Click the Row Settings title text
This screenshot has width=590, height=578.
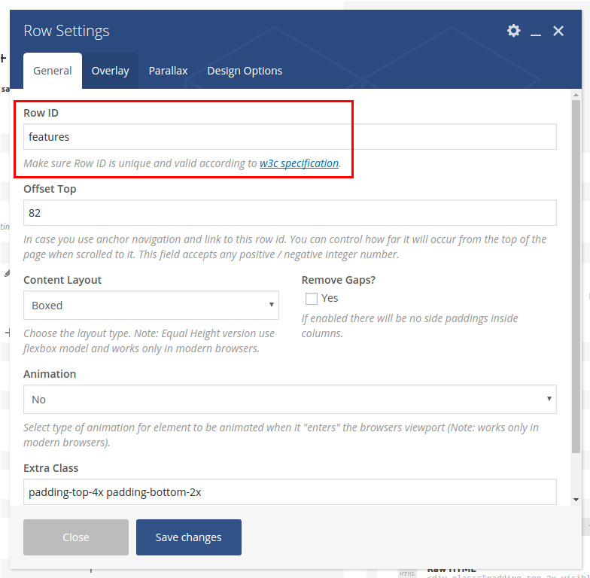pyautogui.click(x=66, y=30)
